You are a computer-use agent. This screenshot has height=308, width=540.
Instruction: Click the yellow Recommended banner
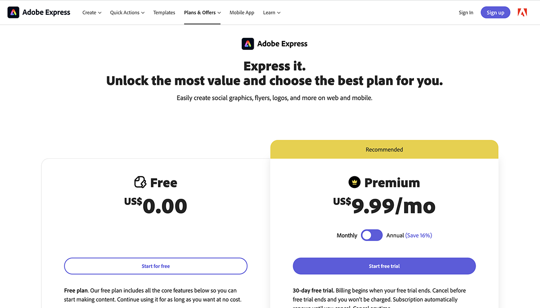click(384, 149)
